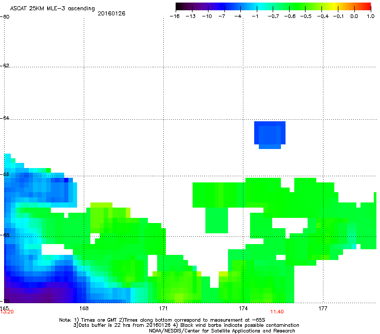Click the longitude label 165
The image size is (380, 334).
(x=4, y=308)
